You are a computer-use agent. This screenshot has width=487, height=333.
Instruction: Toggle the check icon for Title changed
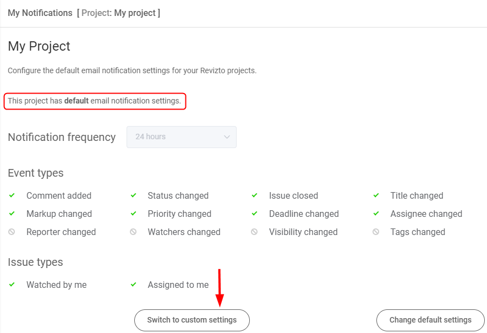coord(376,195)
